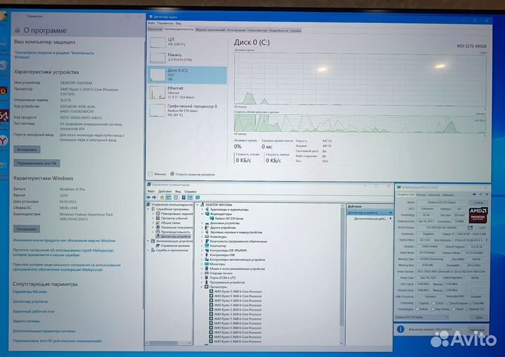This screenshot has height=357, width=505.
Task: Open the Действие menu in Computer Management
Action: tap(165, 191)
